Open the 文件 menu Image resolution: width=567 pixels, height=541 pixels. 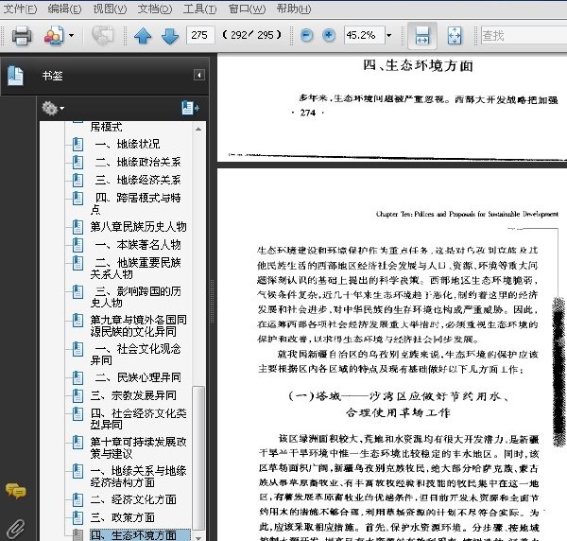pyautogui.click(x=20, y=9)
